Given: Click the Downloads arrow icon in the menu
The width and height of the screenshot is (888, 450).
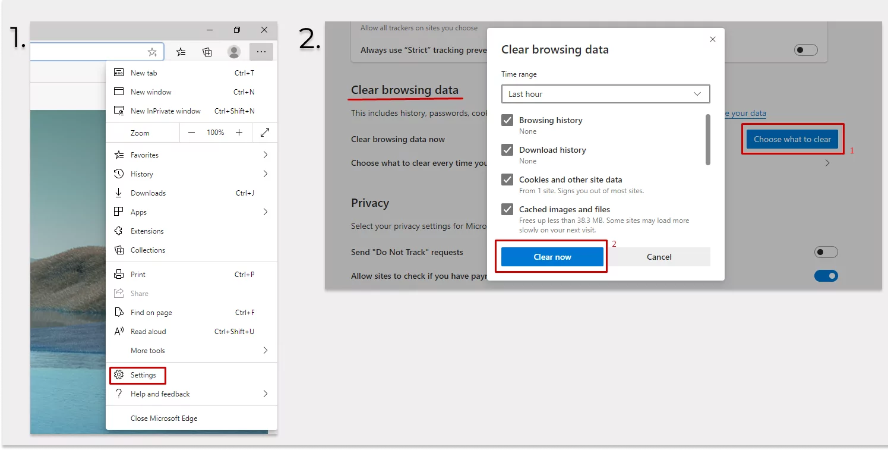Looking at the screenshot, I should [119, 193].
